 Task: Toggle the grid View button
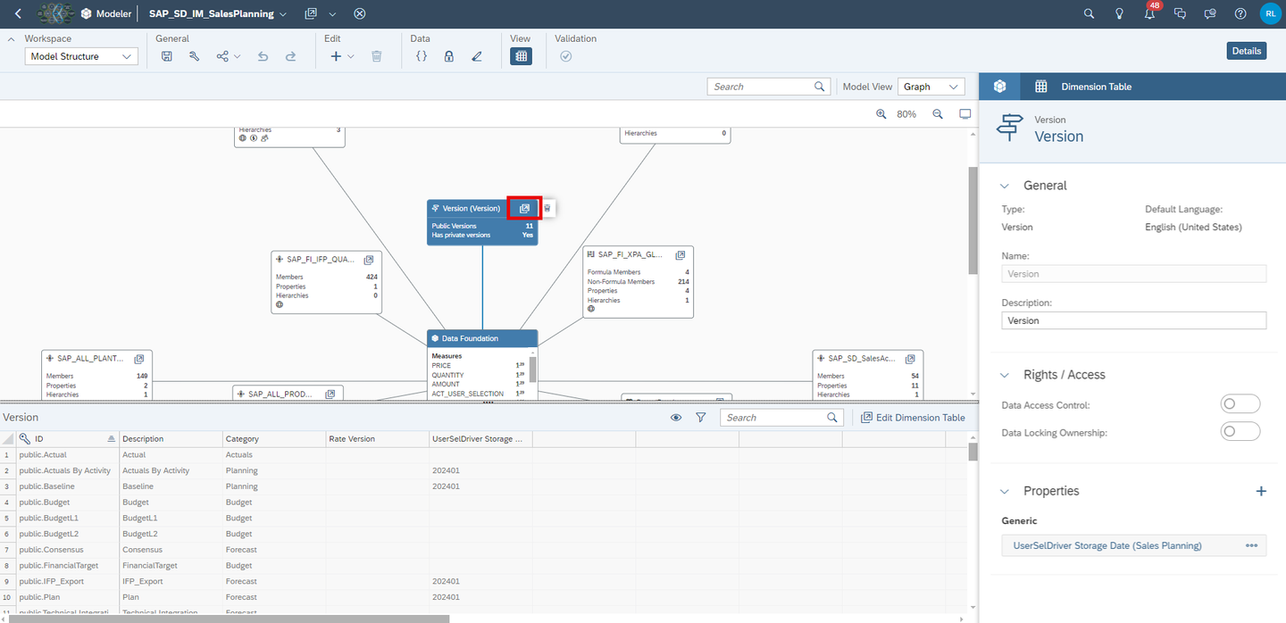coord(522,56)
